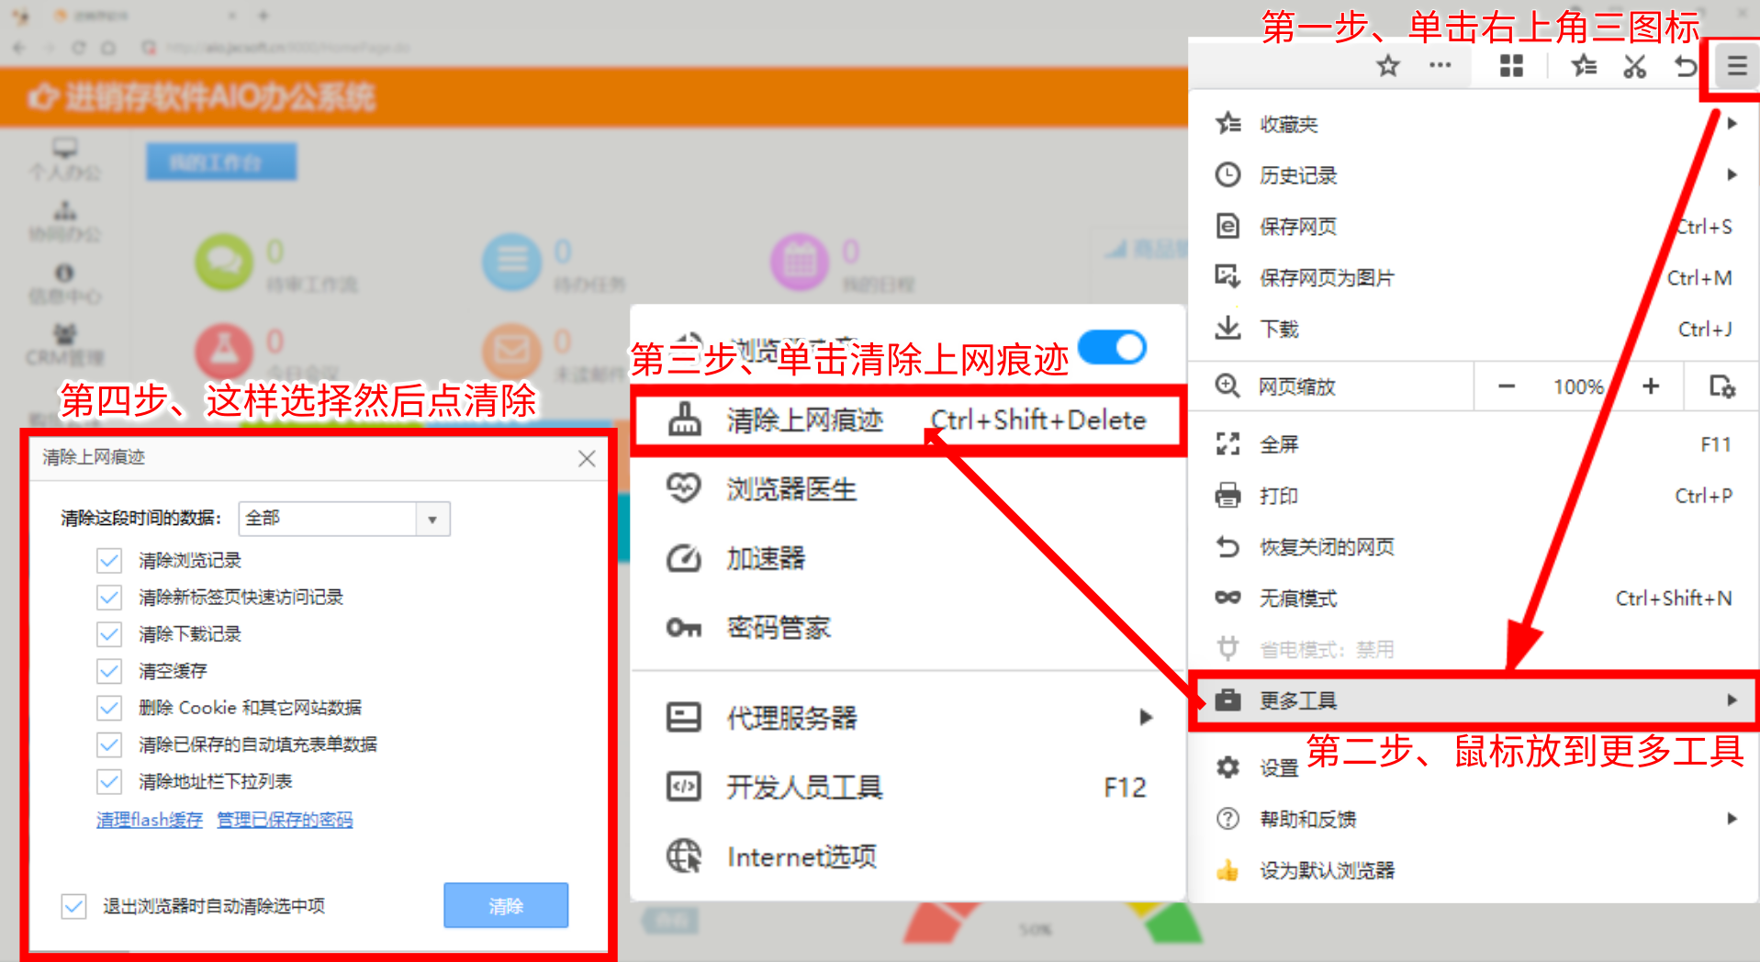Increase page zoom with plus button
Image resolution: width=1760 pixels, height=962 pixels.
click(1651, 386)
